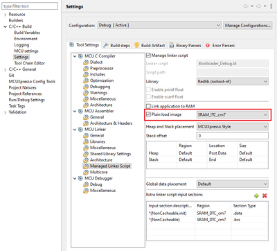Collapse the MCU Linker tree node
This screenshot has width=277, height=251.
[x=75, y=130]
